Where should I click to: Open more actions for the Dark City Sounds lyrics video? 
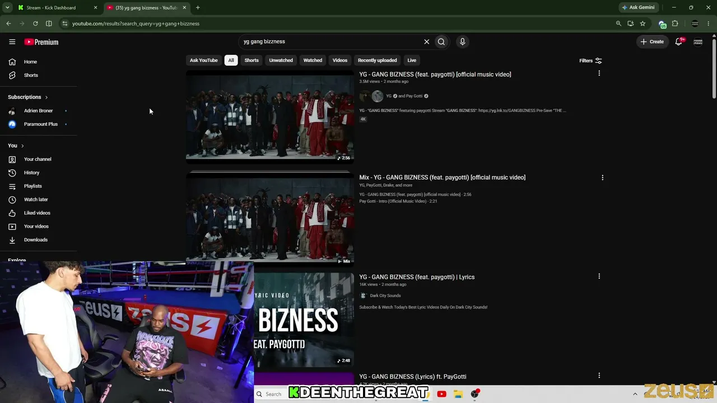click(x=599, y=276)
